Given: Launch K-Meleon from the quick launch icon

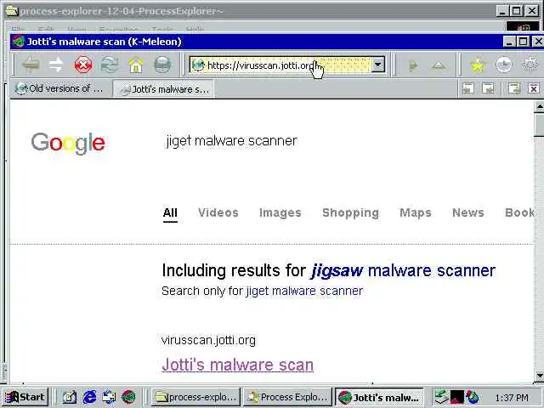Looking at the screenshot, I should click(x=128, y=397).
